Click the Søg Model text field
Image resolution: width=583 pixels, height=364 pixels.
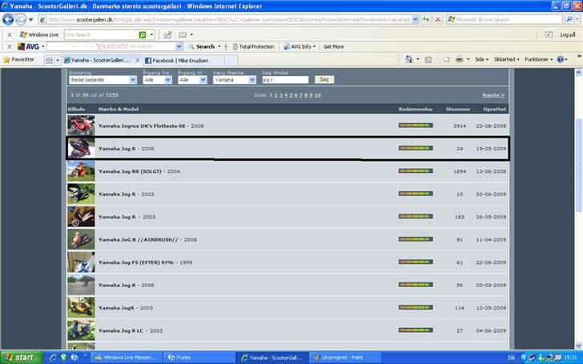coord(285,80)
